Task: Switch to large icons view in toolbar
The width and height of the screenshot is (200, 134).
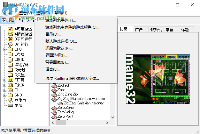Action: click(x=21, y=20)
